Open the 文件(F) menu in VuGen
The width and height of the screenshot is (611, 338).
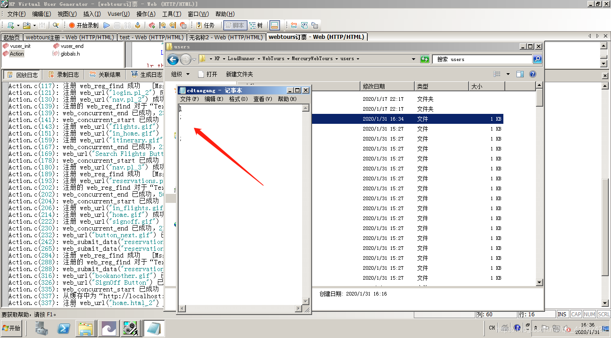17,14
